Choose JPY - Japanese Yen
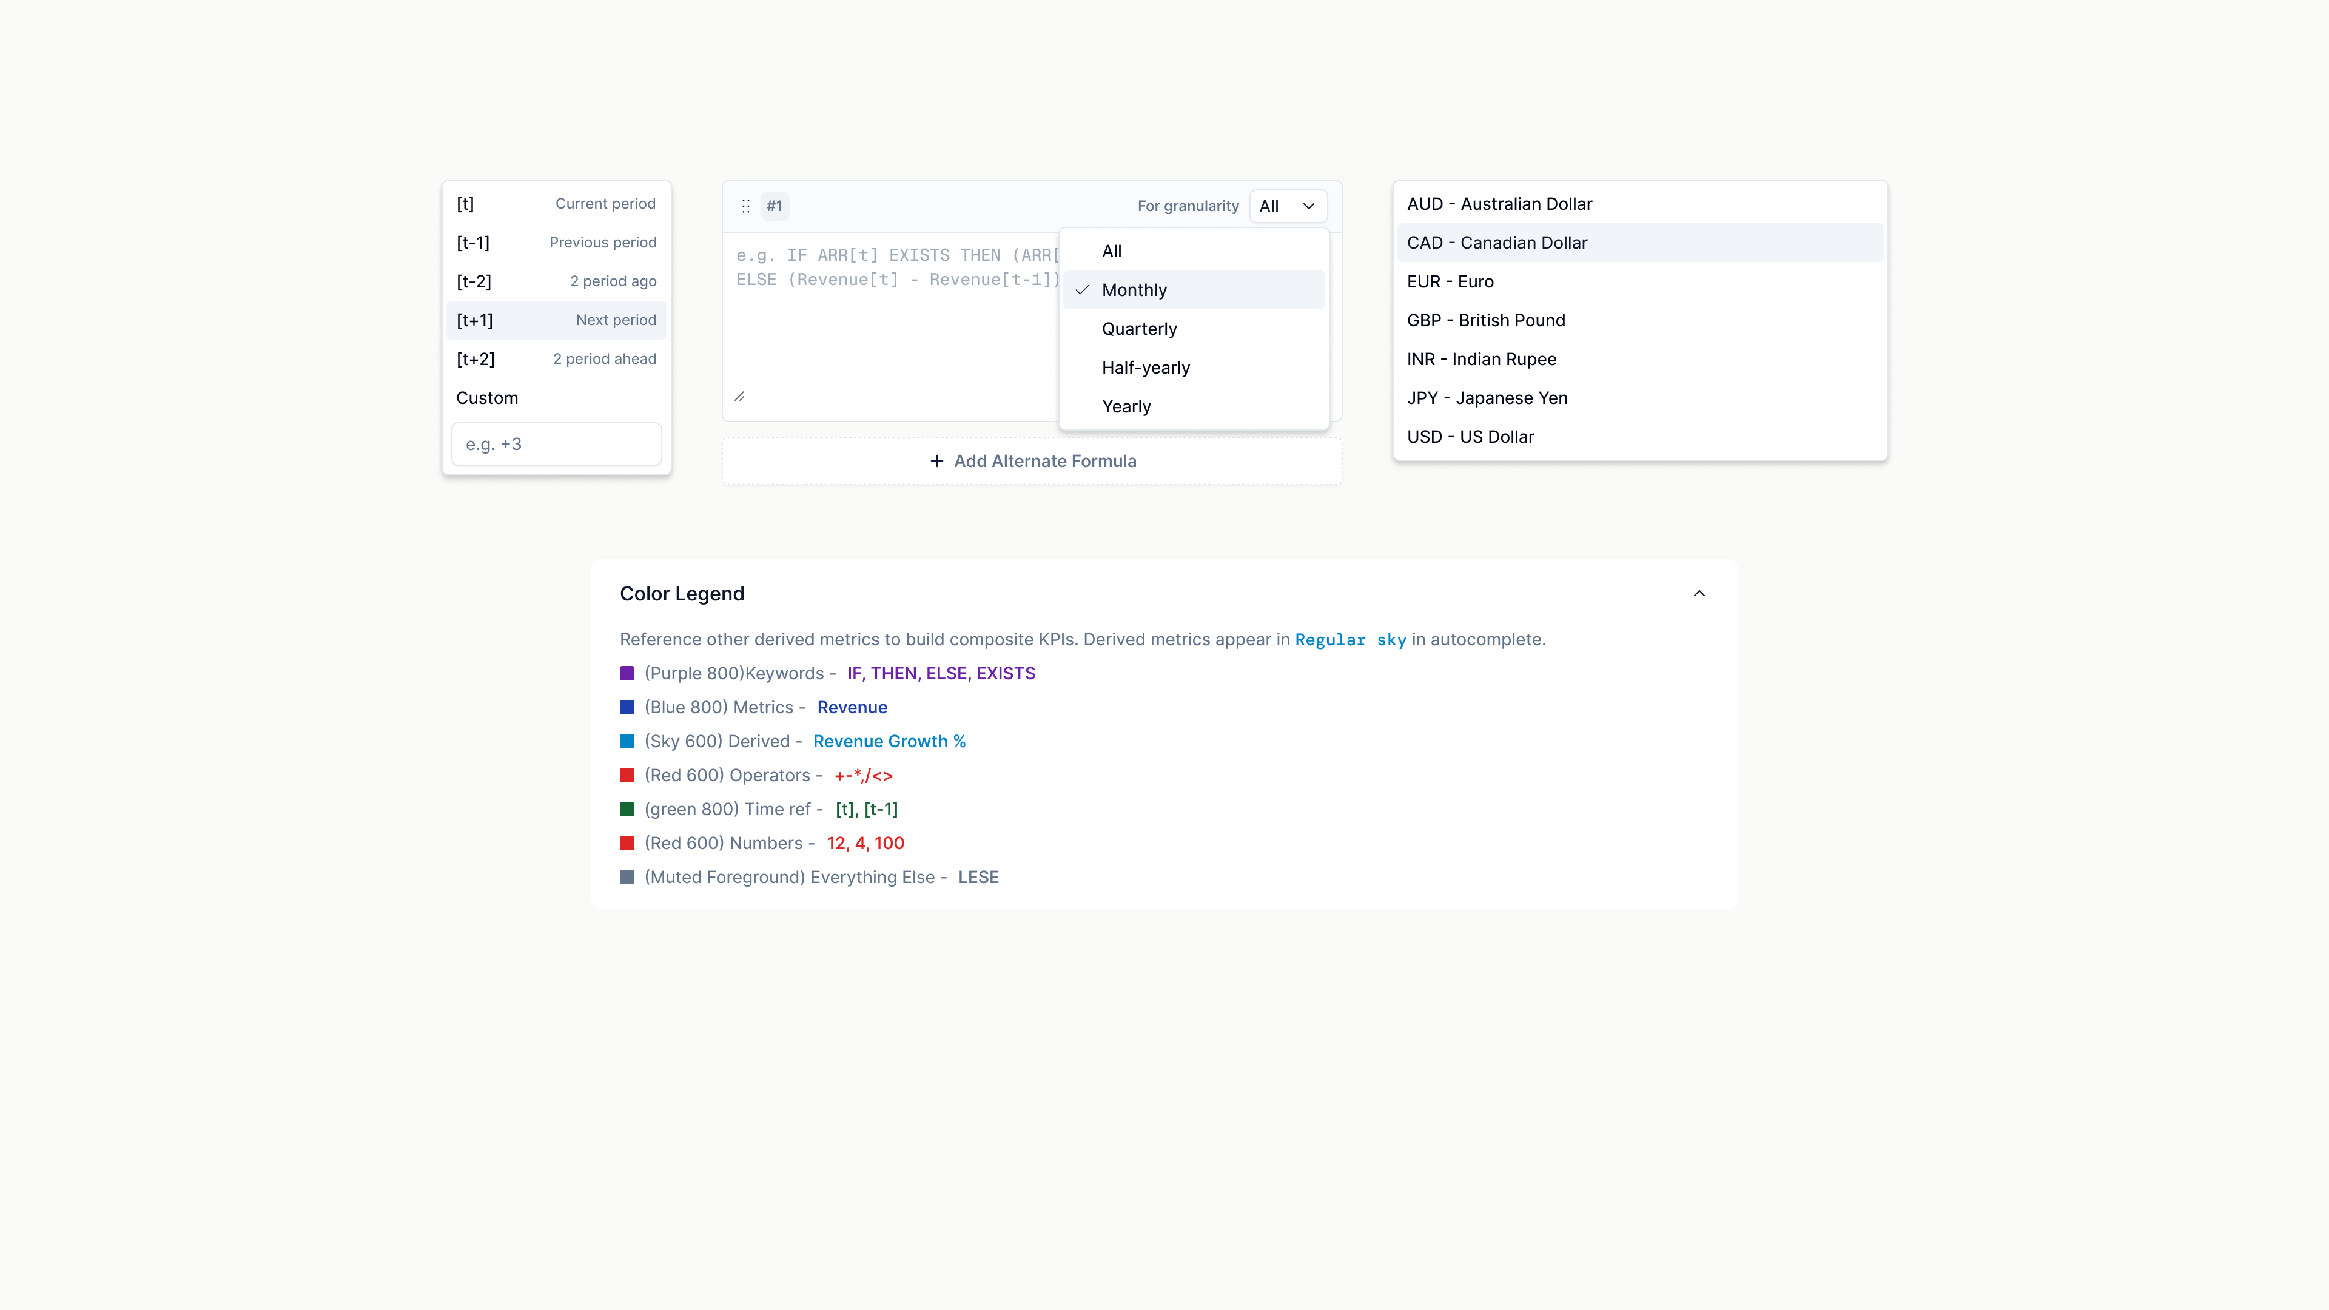The height and width of the screenshot is (1310, 2329). (1639, 398)
